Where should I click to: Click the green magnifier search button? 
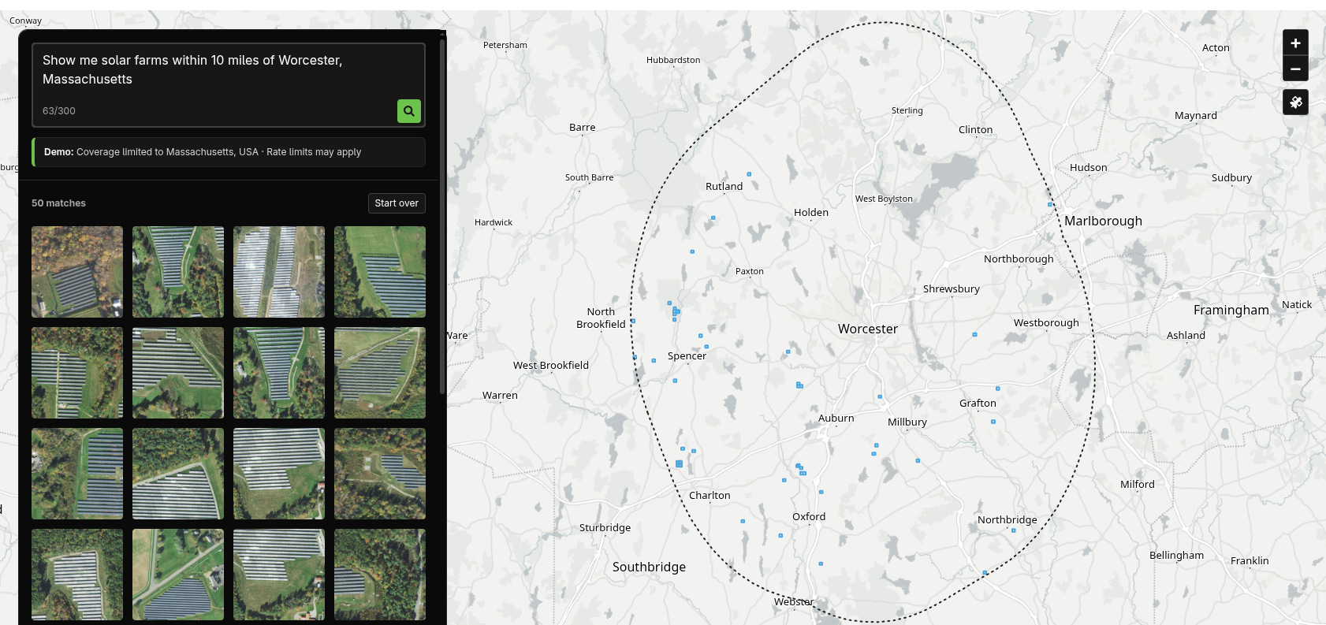pyautogui.click(x=408, y=111)
